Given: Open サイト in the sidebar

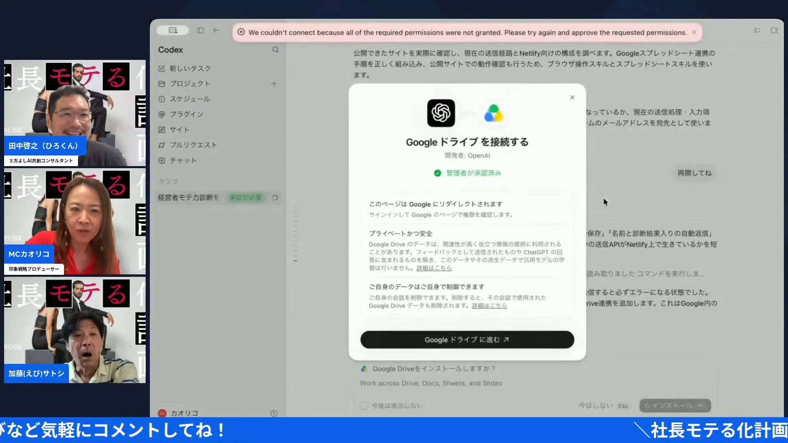Looking at the screenshot, I should pyautogui.click(x=180, y=130).
